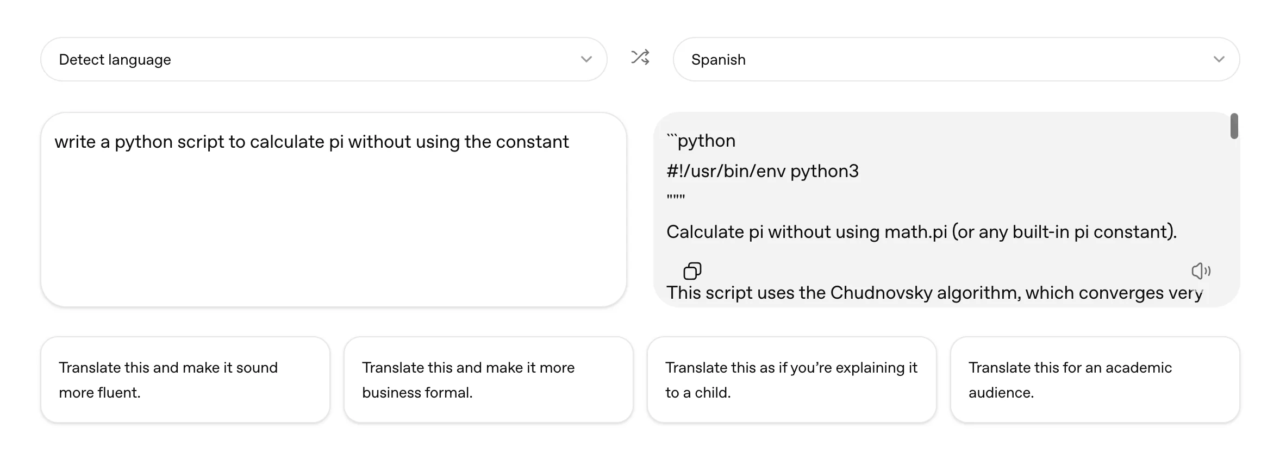
Task: Click the output panel's vertical scrollbar thumb
Action: coord(1234,127)
